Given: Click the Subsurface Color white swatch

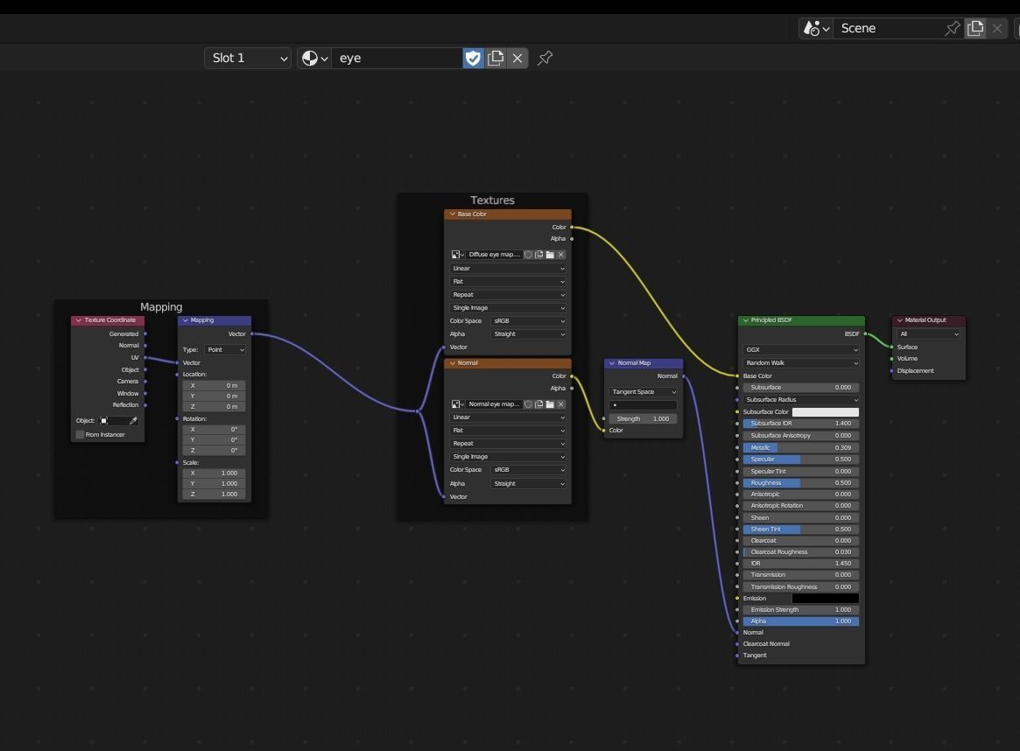Looking at the screenshot, I should coord(825,411).
